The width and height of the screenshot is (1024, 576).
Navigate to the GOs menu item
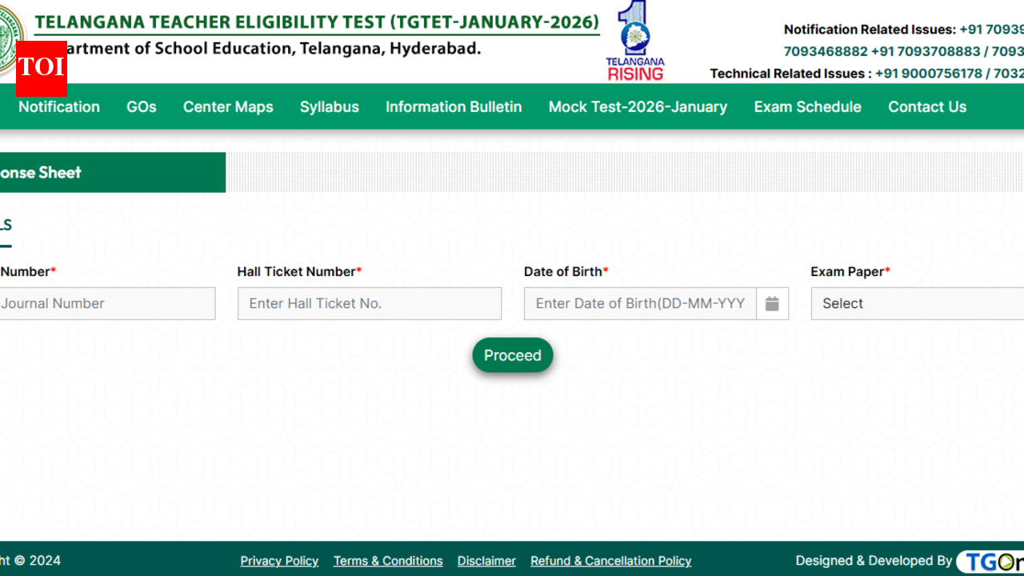point(141,106)
